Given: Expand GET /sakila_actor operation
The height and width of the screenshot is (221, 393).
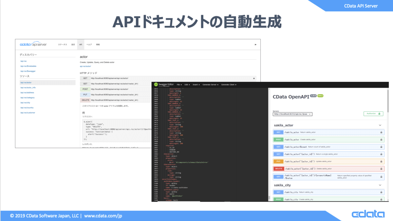Looking at the screenshot, I should click(x=328, y=132).
